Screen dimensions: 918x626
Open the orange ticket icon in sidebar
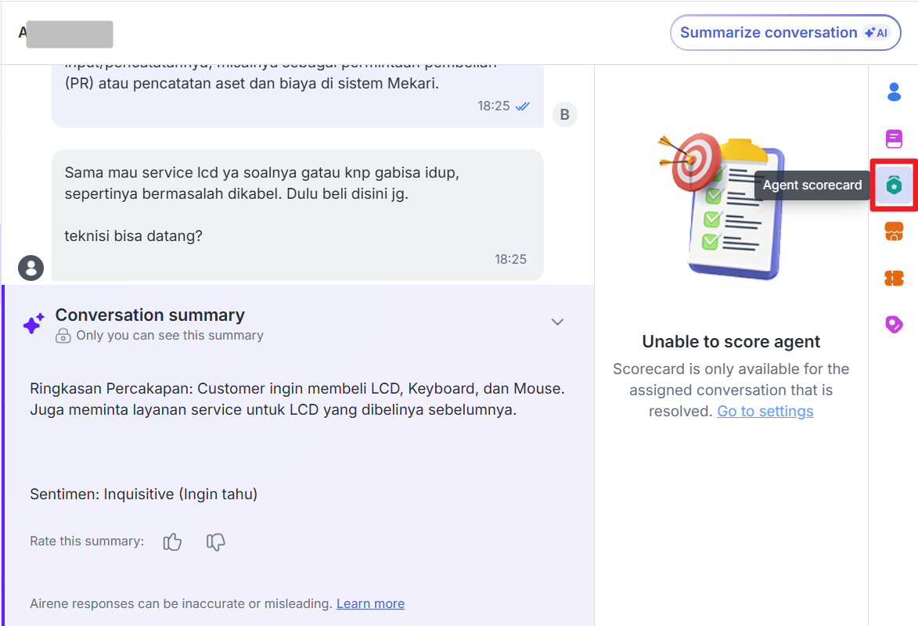[894, 278]
